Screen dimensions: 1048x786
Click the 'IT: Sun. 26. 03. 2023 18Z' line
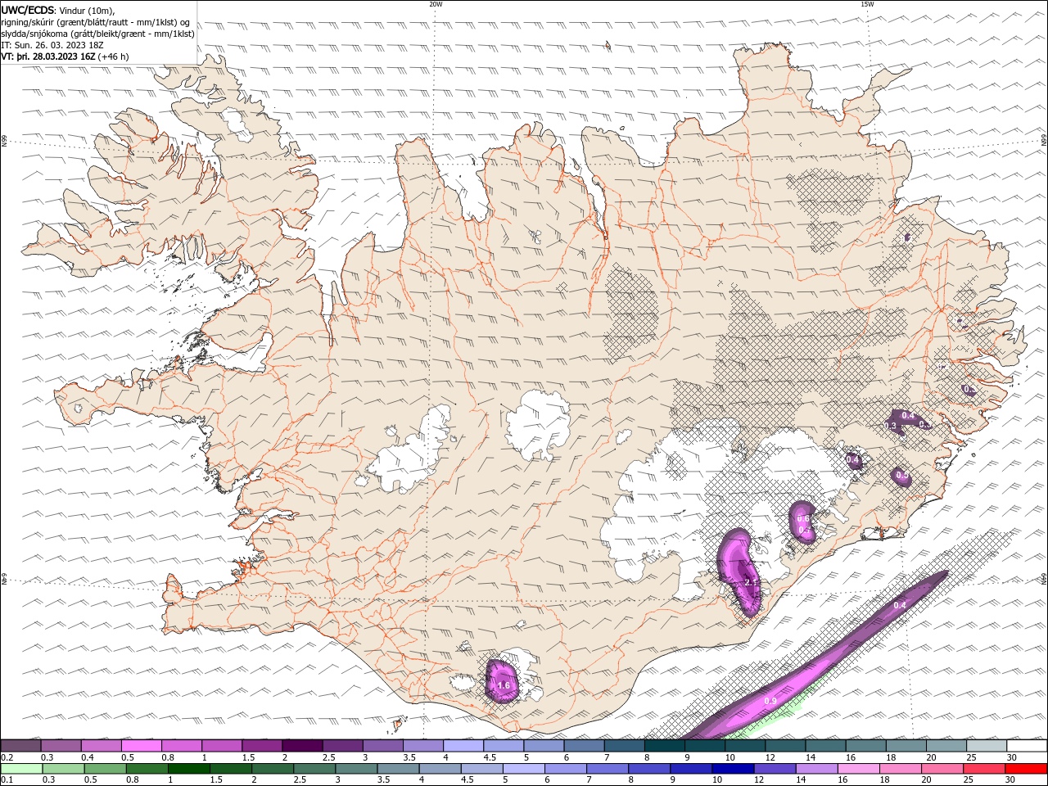coord(52,45)
